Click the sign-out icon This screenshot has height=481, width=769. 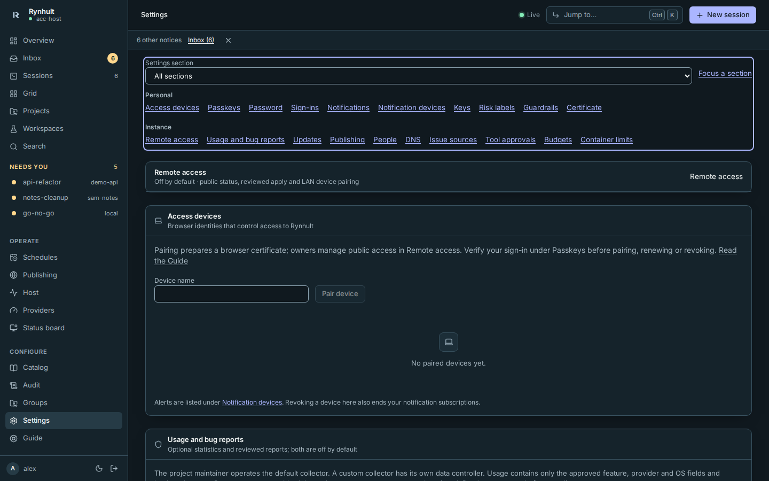pyautogui.click(x=114, y=469)
